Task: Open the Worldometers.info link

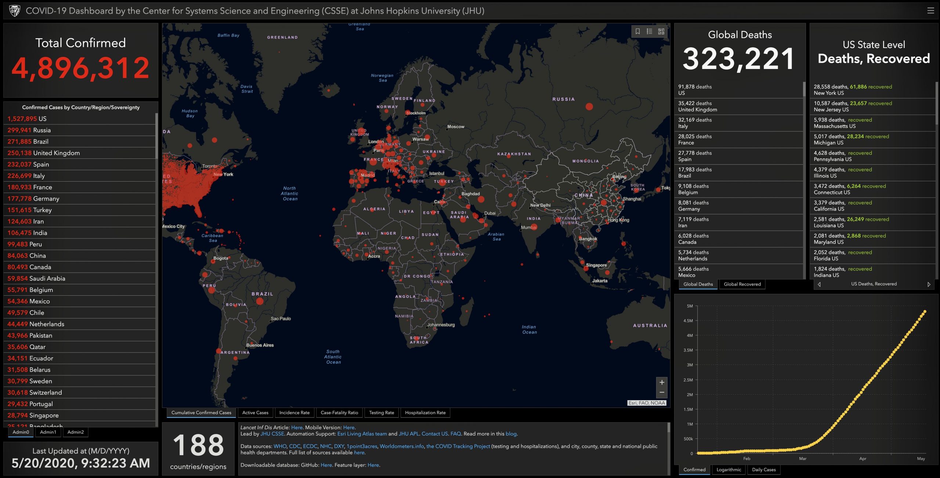Action: (x=402, y=446)
